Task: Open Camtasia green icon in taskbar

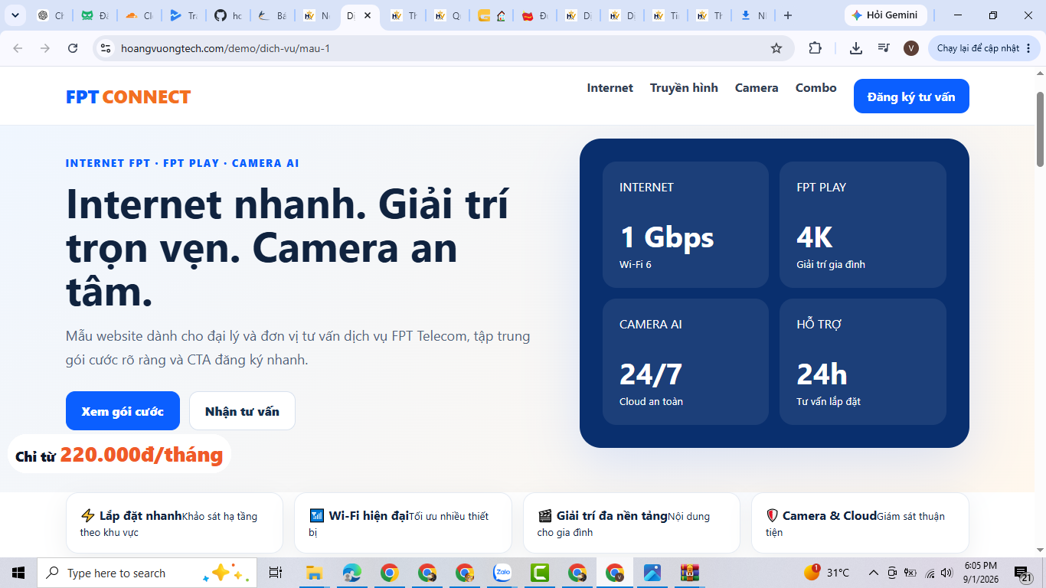Action: pyautogui.click(x=540, y=573)
